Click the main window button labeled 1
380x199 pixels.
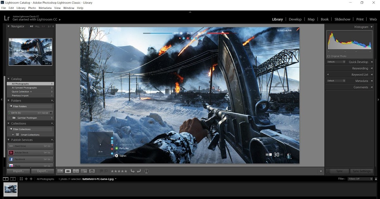coord(6,179)
